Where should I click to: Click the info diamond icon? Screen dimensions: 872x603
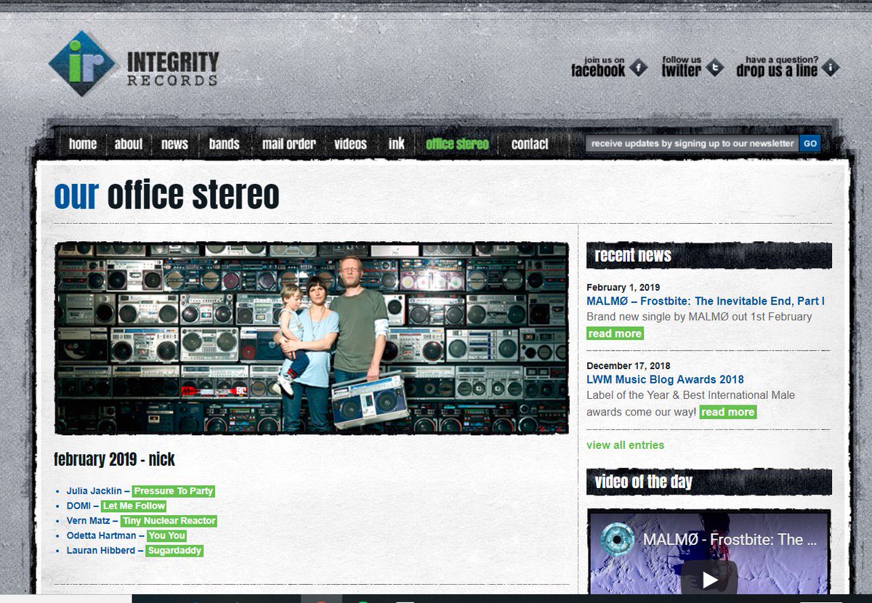(830, 68)
